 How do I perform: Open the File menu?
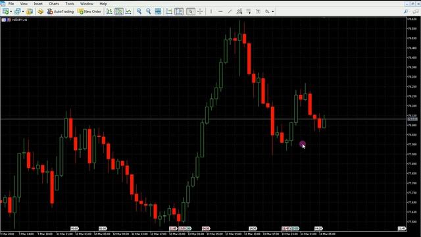click(11, 4)
